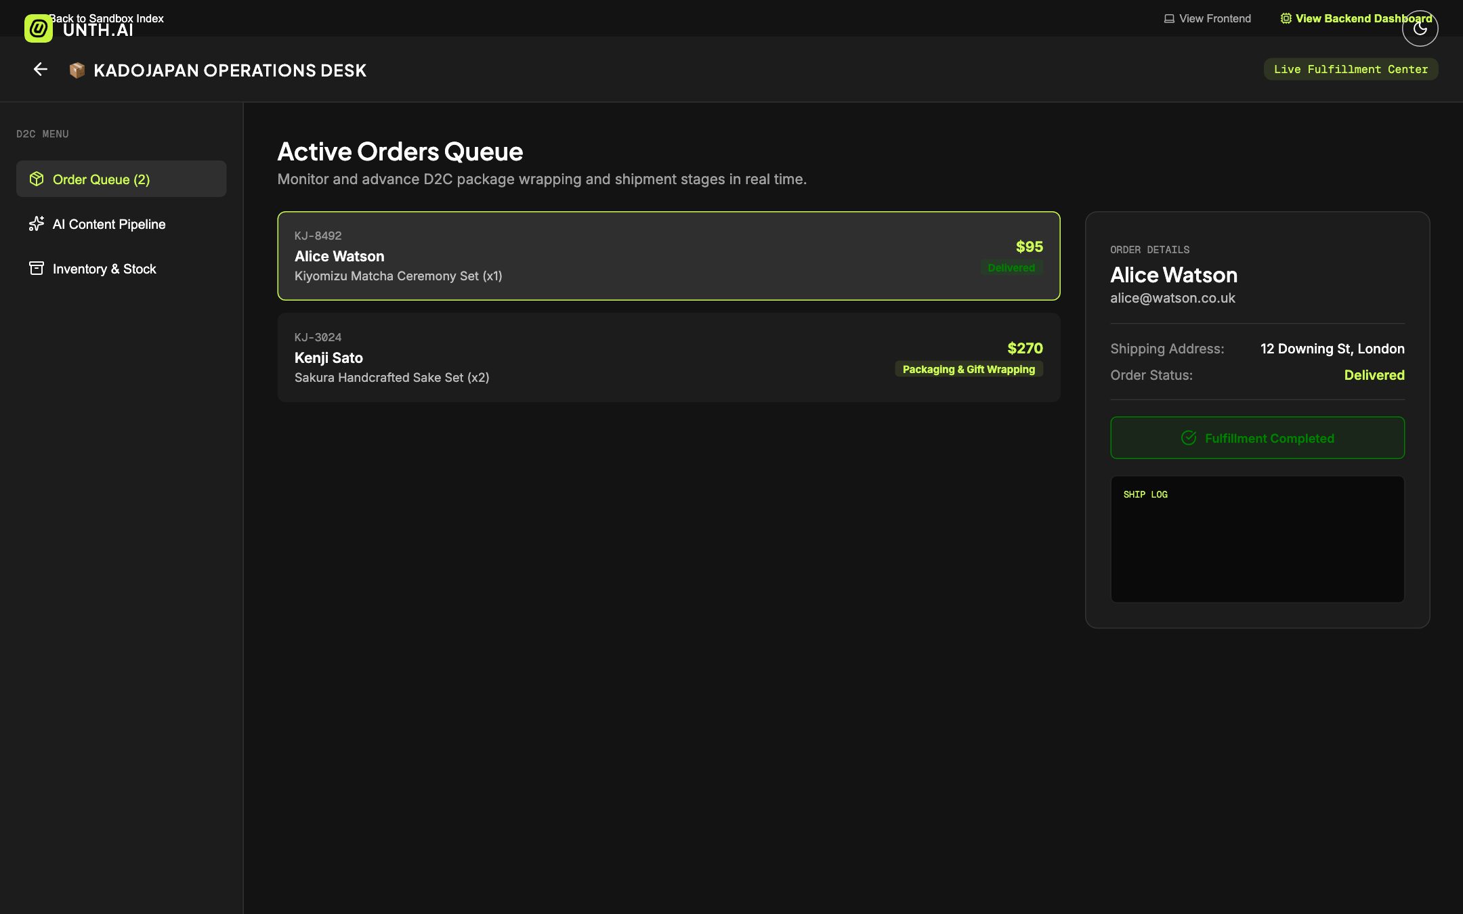Click the Order Queue cube icon
Screen dimensions: 1463x914
pos(37,179)
